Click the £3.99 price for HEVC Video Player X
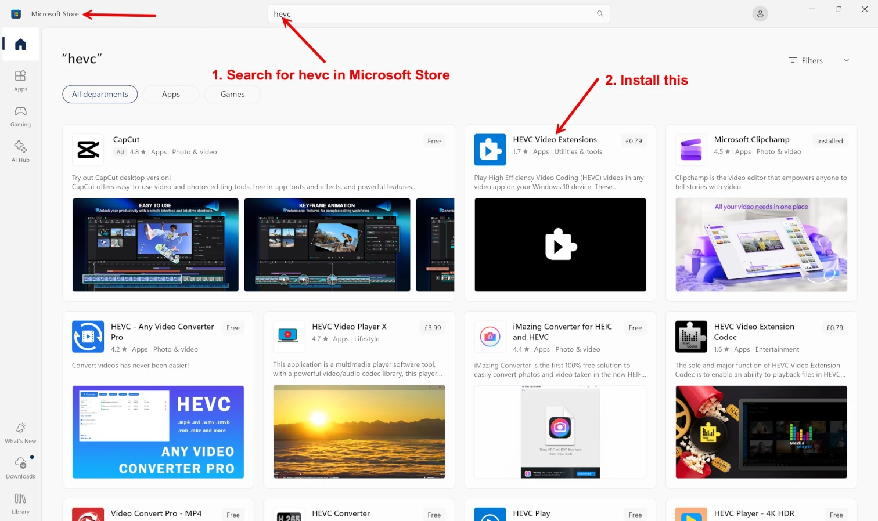878x521 pixels. coord(433,328)
